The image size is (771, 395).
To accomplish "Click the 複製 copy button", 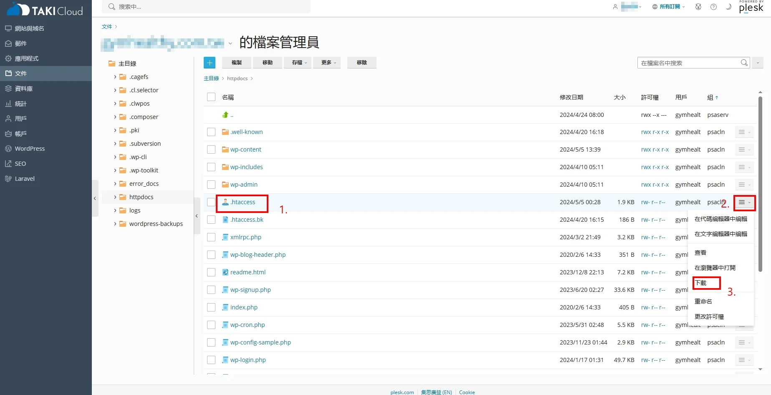I will click(237, 63).
